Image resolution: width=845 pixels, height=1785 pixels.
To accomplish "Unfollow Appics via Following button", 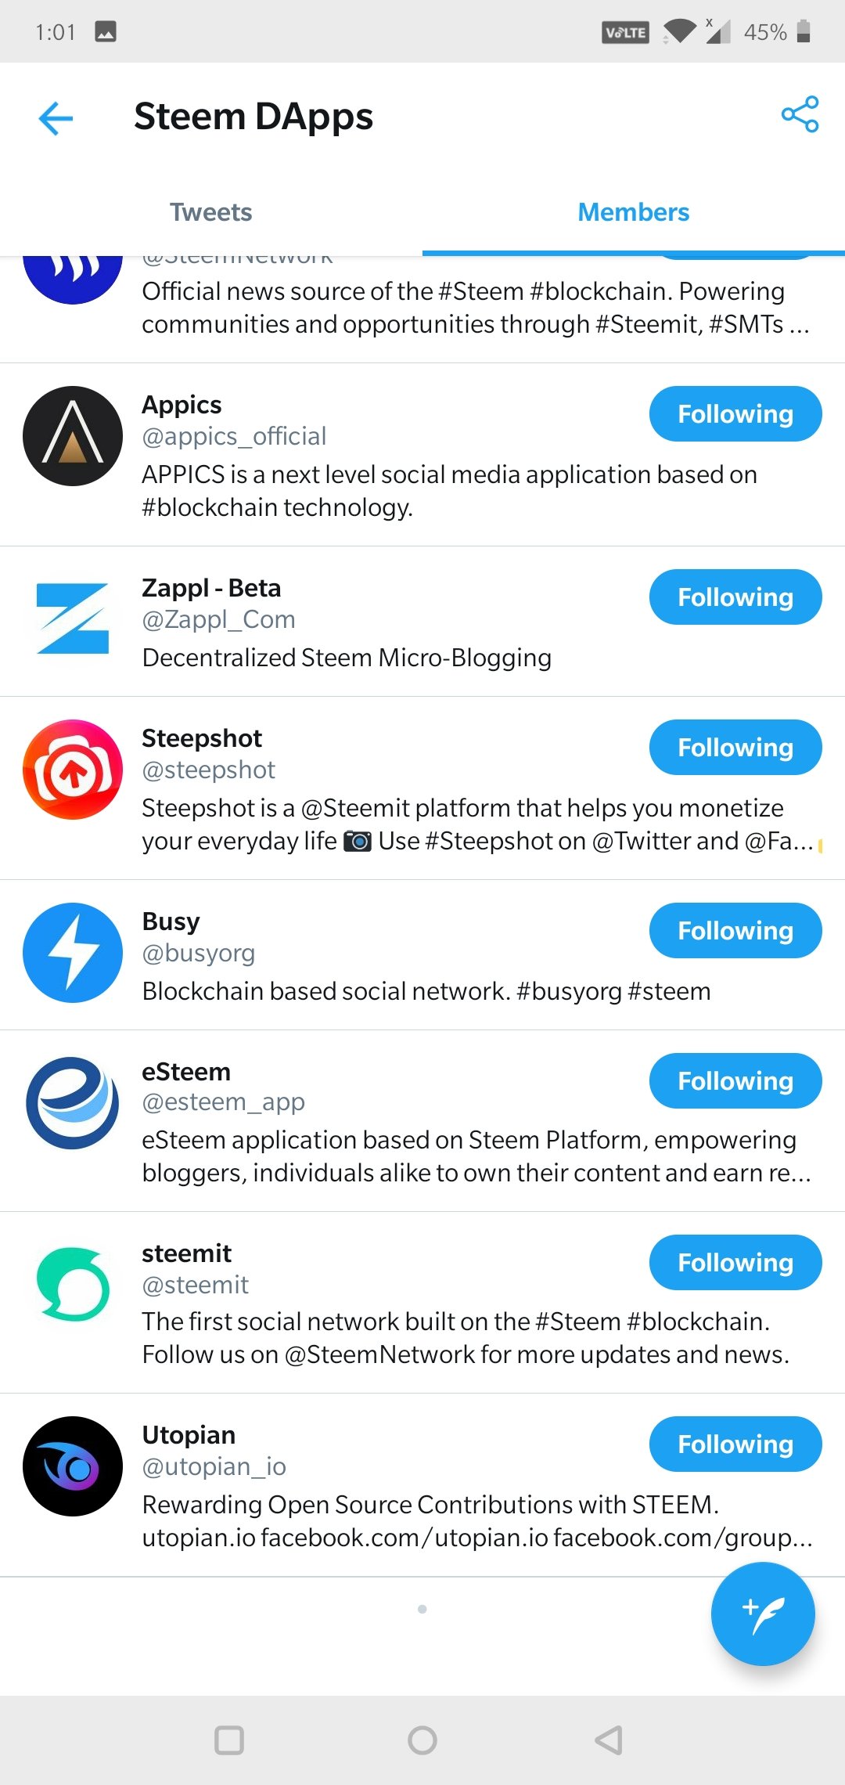I will pyautogui.click(x=735, y=414).
